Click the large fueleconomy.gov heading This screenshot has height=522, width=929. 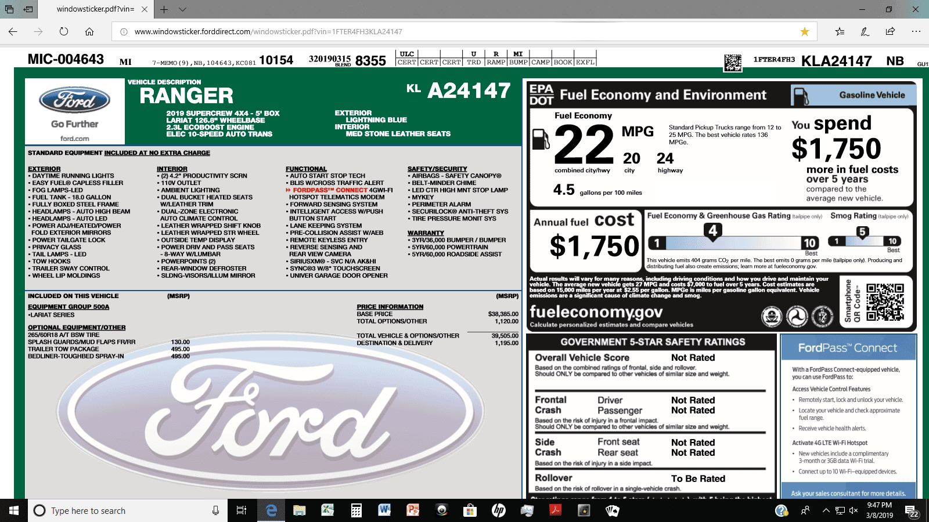[x=596, y=311]
